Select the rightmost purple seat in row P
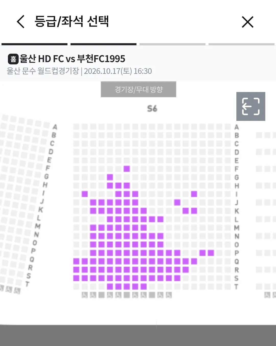This screenshot has height=346, width=276. coord(211,253)
